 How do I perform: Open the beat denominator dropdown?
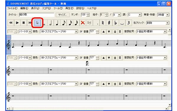tap(119, 15)
